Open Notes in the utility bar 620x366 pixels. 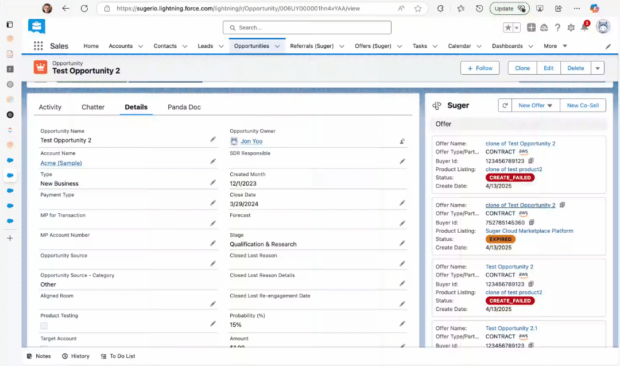pyautogui.click(x=39, y=356)
